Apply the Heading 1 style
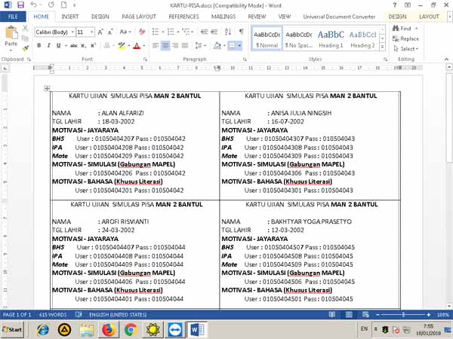The width and height of the screenshot is (453, 339). [x=330, y=38]
